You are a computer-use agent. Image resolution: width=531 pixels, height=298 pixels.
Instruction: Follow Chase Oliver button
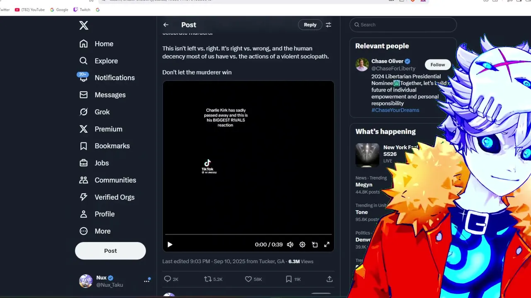(x=438, y=65)
